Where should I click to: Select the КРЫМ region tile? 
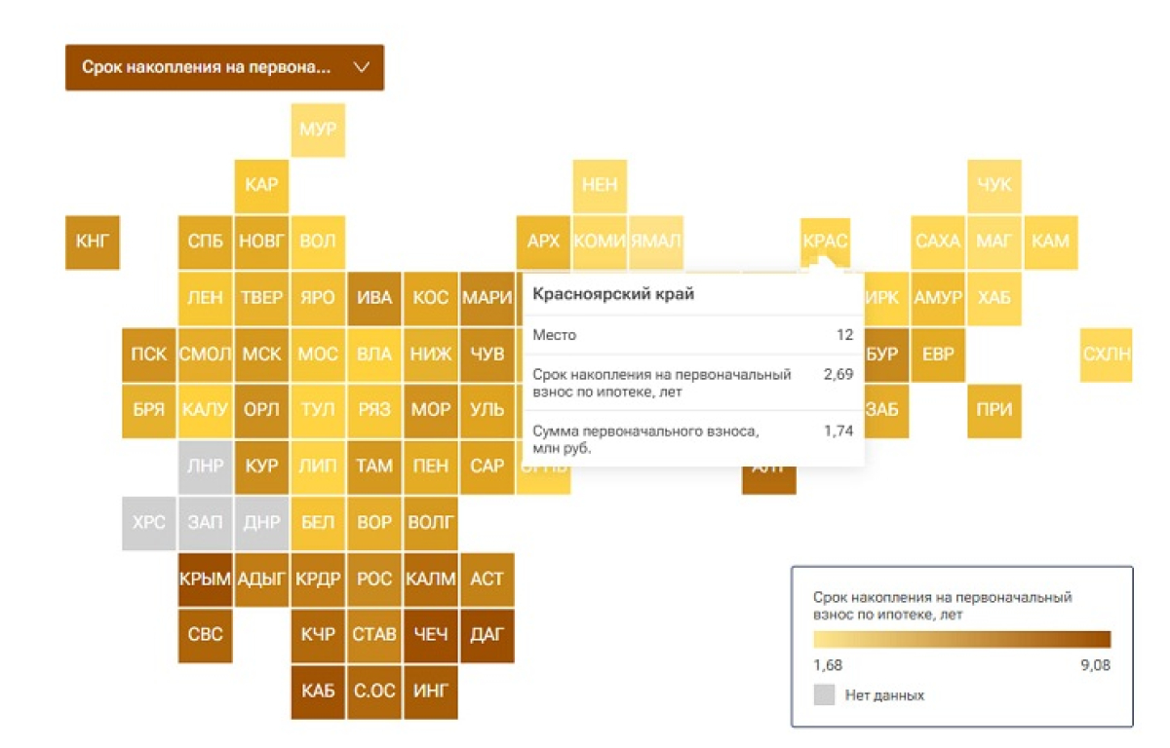click(205, 580)
